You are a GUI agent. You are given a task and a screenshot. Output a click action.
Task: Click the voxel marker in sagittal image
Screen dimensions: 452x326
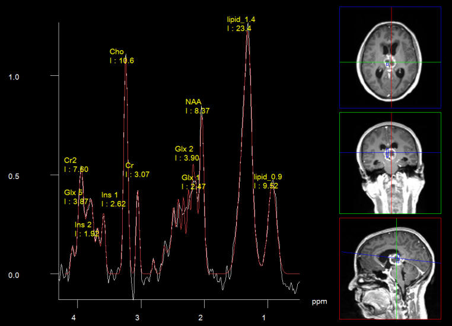[397, 257]
